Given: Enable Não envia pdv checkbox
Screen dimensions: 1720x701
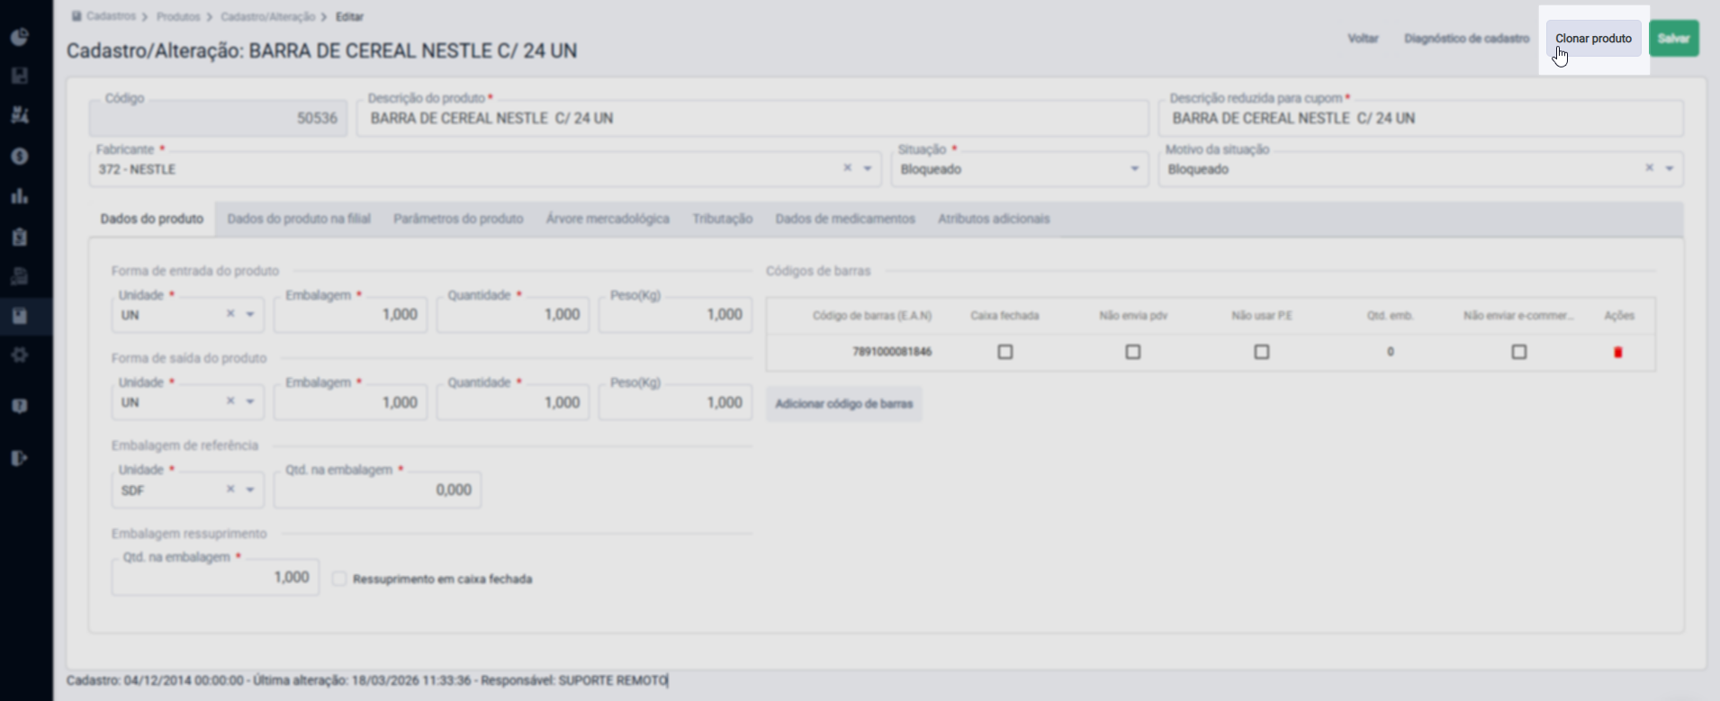Looking at the screenshot, I should coord(1133,352).
